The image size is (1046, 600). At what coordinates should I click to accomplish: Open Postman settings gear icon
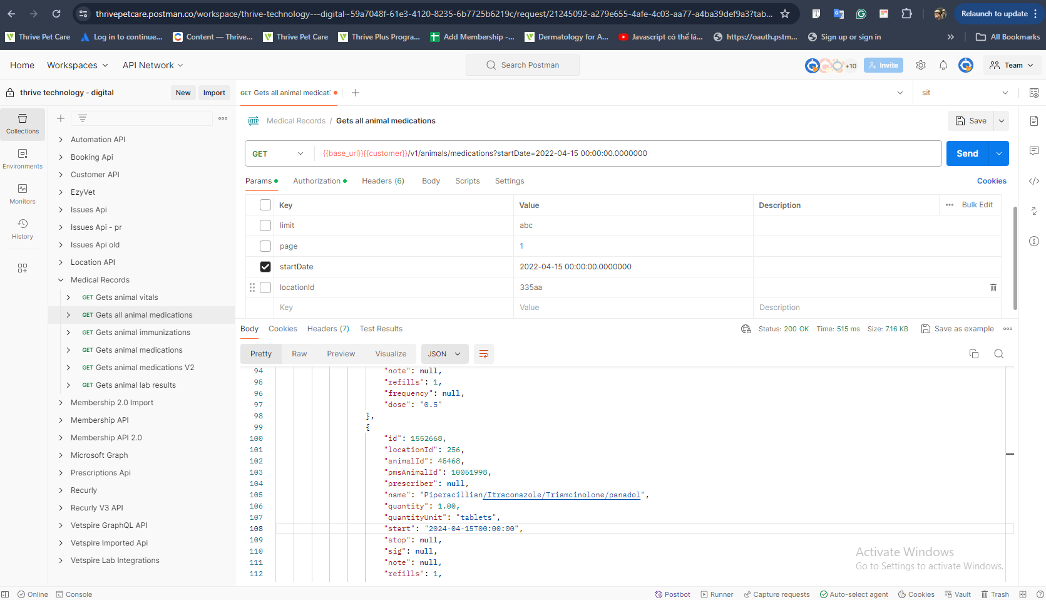click(x=921, y=65)
